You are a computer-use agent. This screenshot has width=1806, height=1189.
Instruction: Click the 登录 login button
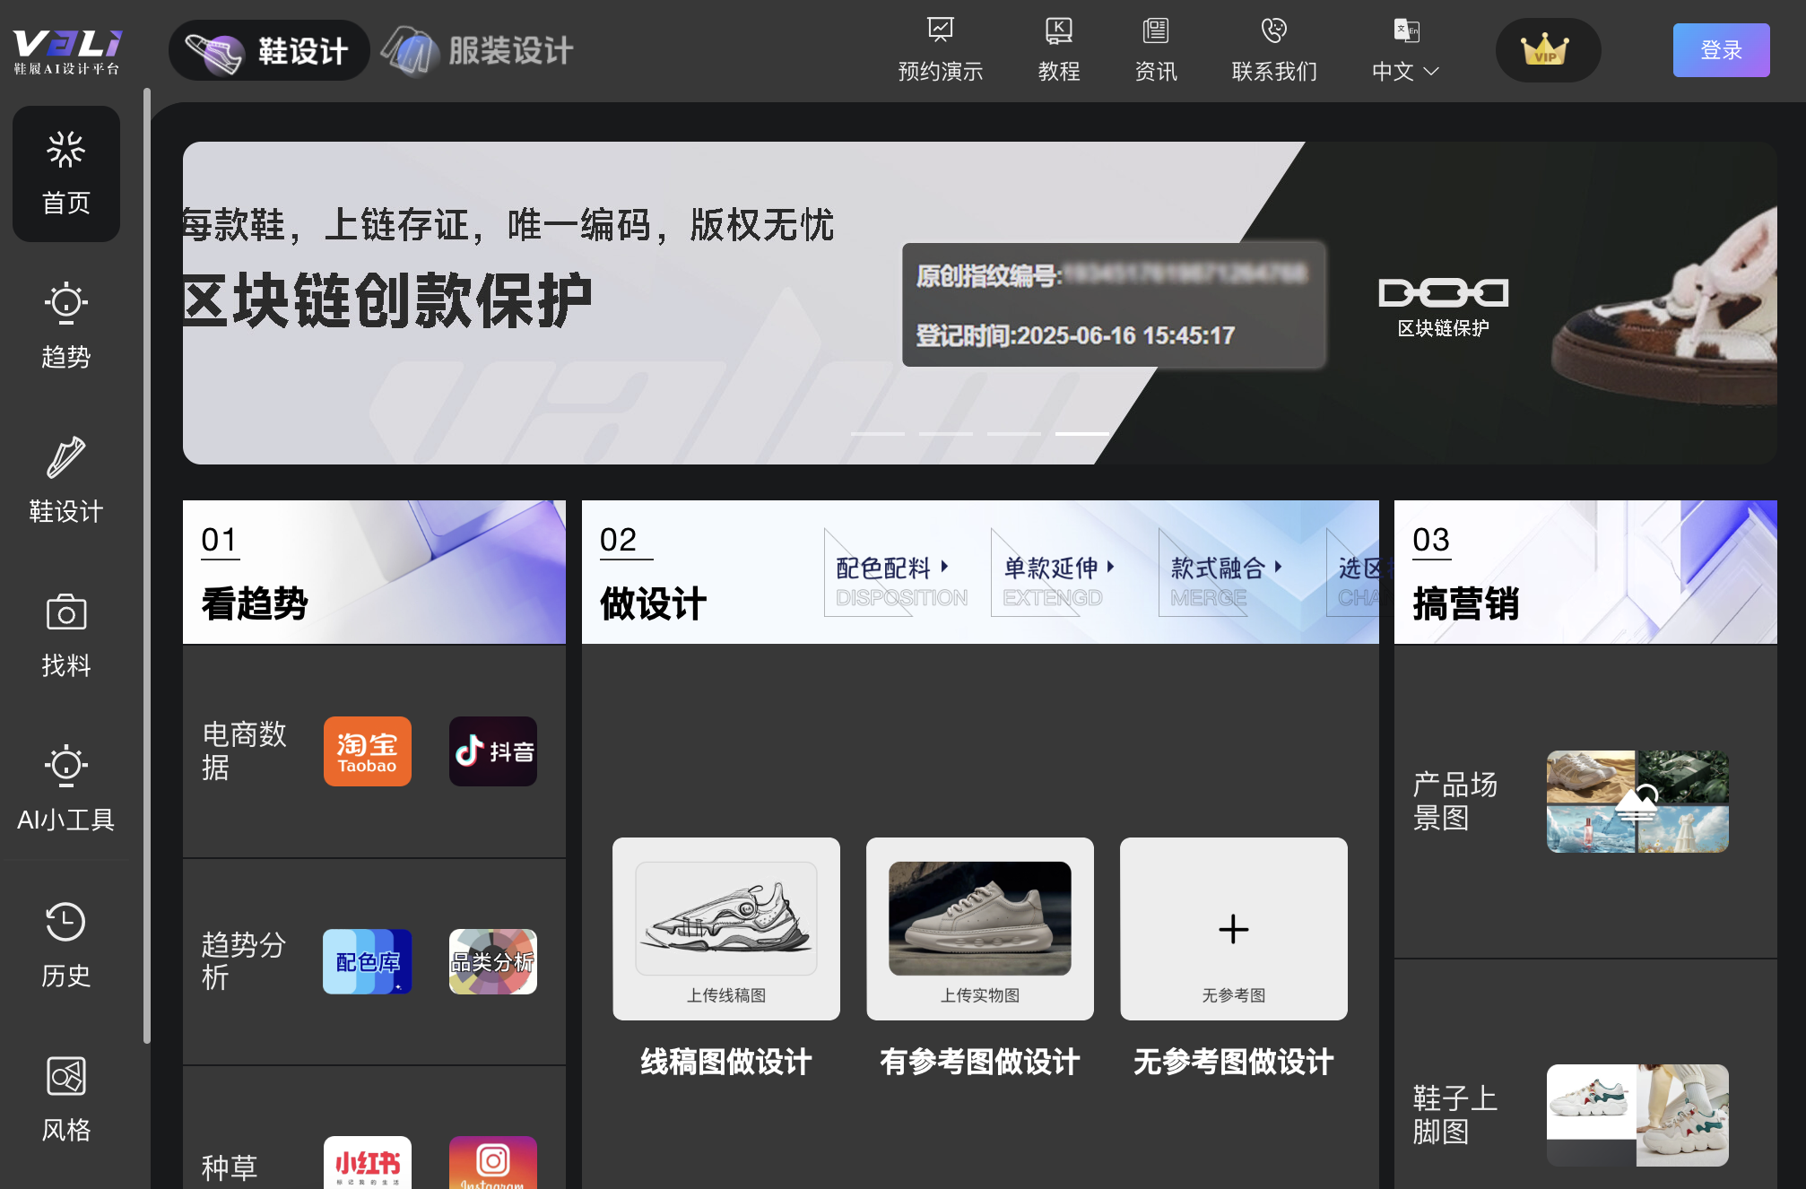coord(1720,49)
